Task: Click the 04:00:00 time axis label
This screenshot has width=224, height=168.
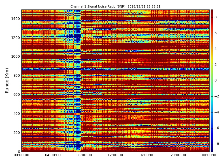Action: point(53,155)
